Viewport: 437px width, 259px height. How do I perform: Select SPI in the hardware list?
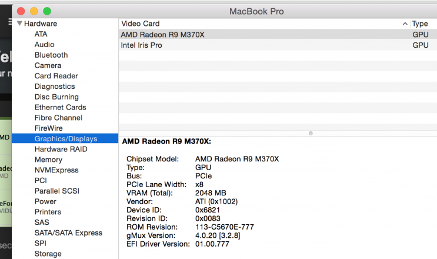[41, 243]
